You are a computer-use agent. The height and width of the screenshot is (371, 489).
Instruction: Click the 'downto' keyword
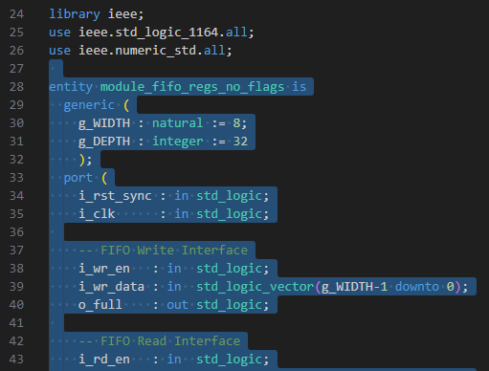[417, 287]
